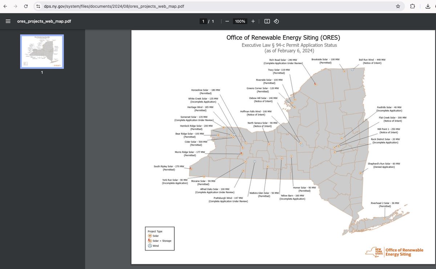Click the 'Project Type' legend heading
The width and height of the screenshot is (436, 269).
point(155,231)
